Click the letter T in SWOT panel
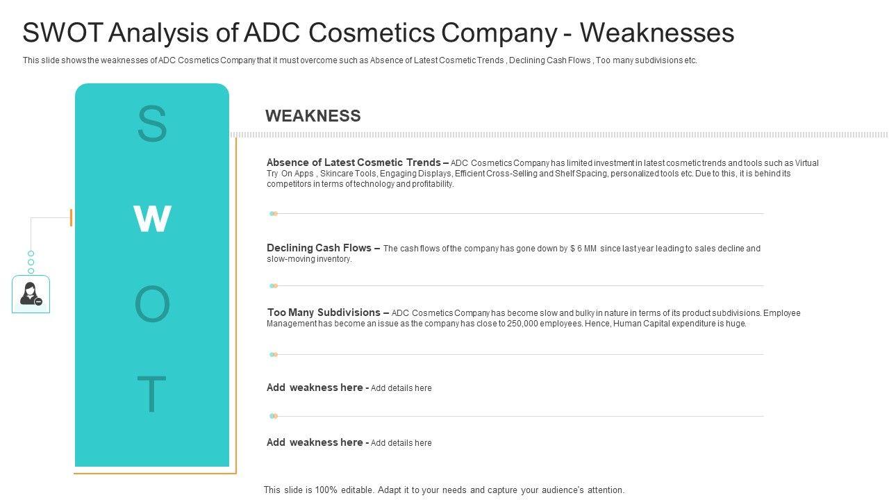This screenshot has width=889, height=500. (x=151, y=394)
